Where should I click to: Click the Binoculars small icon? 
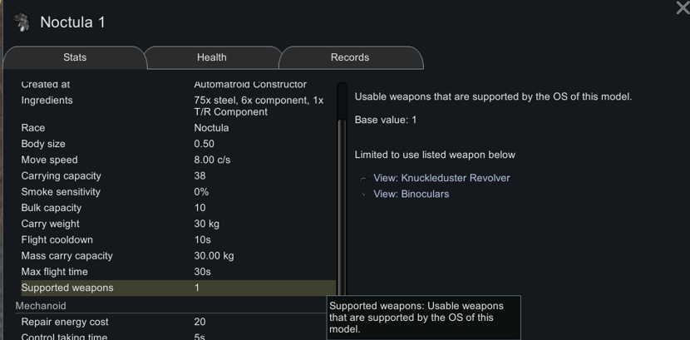pyautogui.click(x=363, y=195)
